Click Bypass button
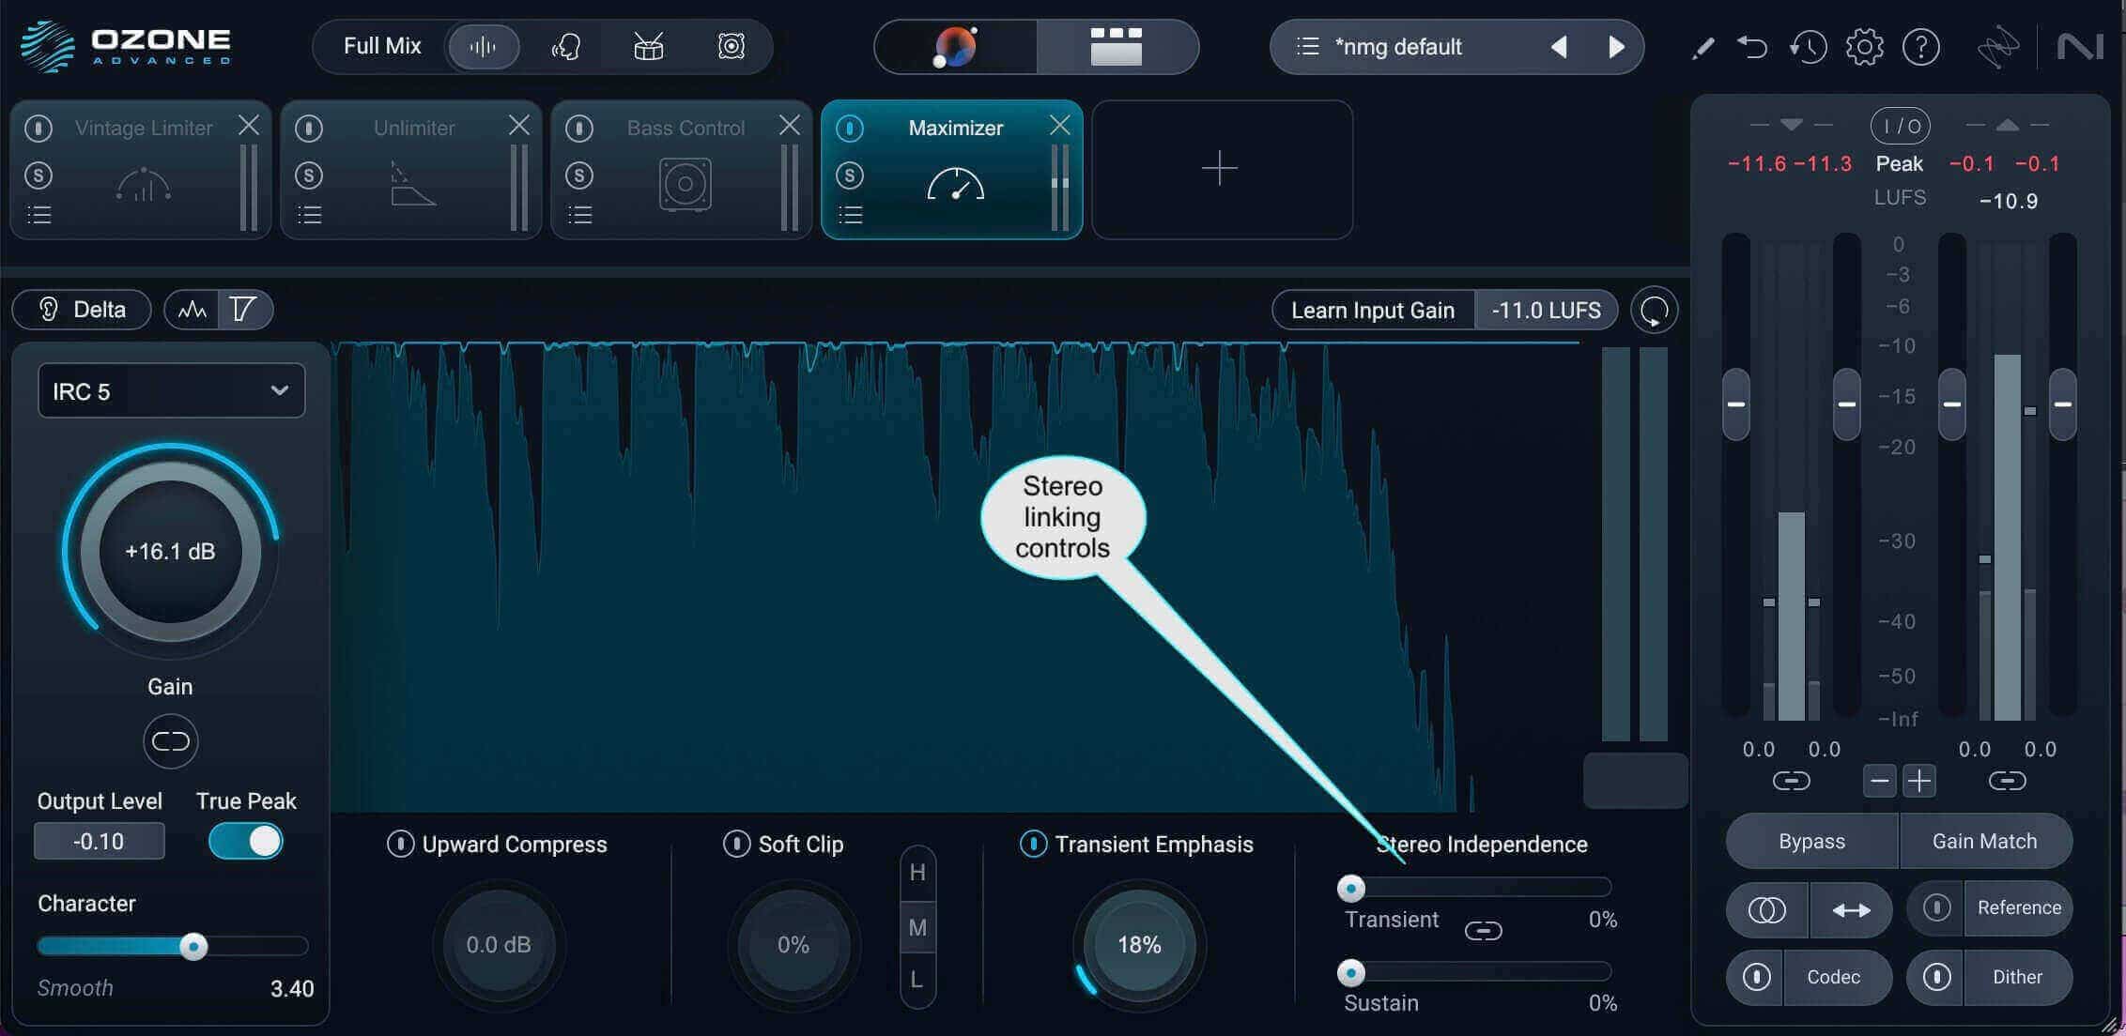 pos(1811,841)
